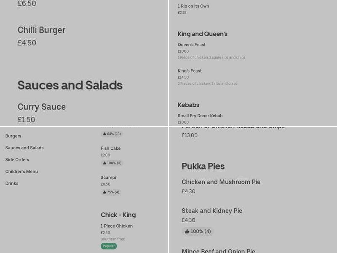Choose the Scampi menu item

tap(108, 178)
